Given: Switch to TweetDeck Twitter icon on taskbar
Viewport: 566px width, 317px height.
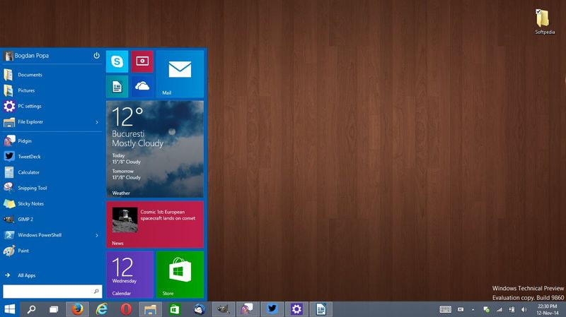Looking at the screenshot, I should click(x=272, y=309).
